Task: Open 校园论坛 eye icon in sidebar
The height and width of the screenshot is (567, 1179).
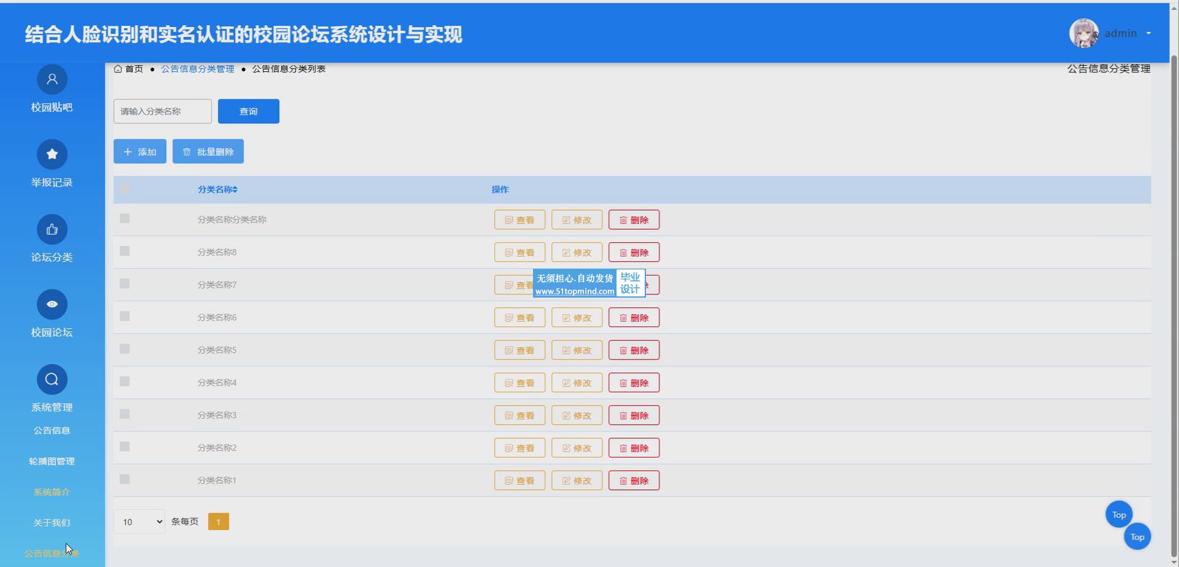Action: [52, 304]
